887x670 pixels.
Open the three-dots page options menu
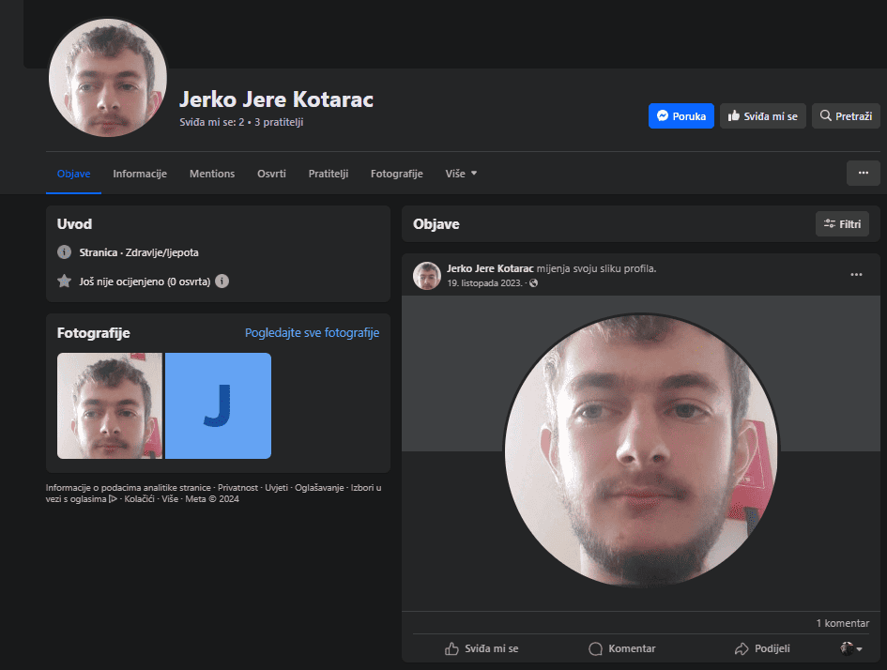[863, 173]
